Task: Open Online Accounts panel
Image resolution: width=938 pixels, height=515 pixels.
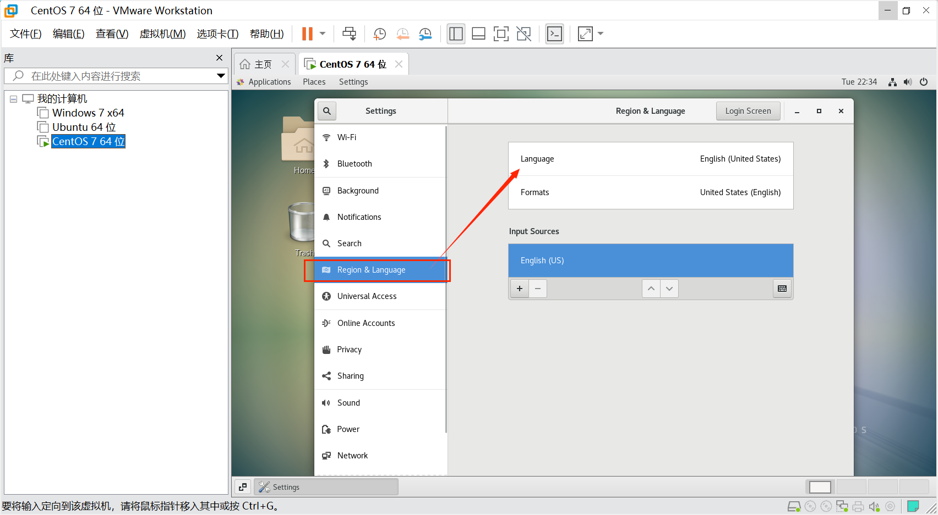Action: point(380,323)
